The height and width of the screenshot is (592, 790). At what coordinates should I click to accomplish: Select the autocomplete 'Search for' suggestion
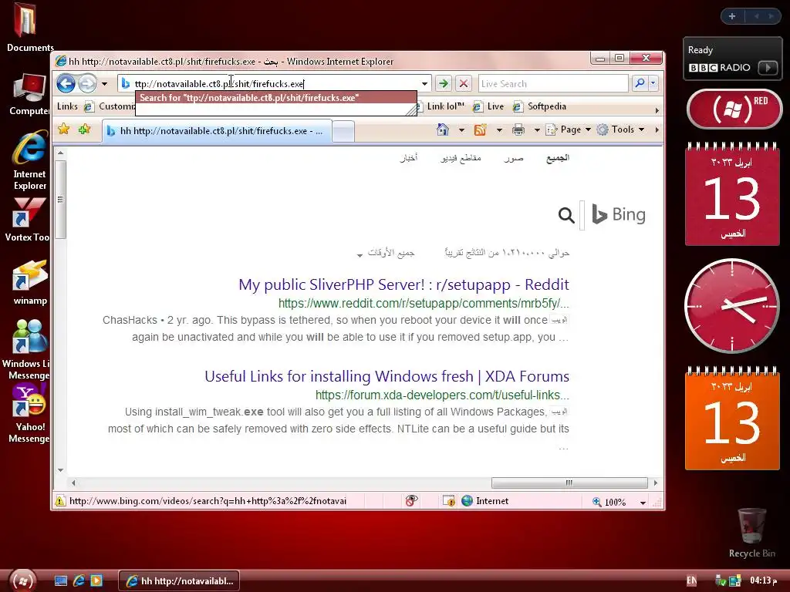pos(275,98)
